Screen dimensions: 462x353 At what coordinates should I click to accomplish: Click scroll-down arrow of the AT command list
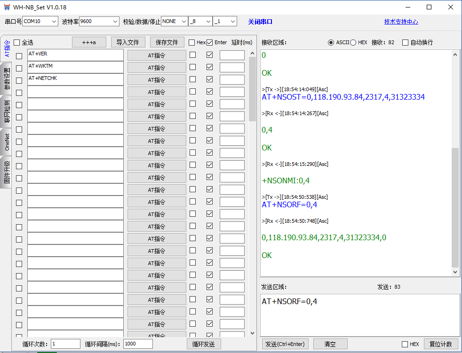coord(252,333)
